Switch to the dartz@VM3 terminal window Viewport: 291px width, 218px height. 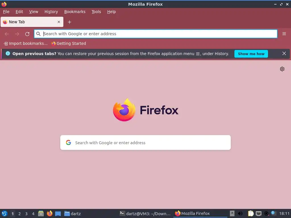(x=145, y=213)
